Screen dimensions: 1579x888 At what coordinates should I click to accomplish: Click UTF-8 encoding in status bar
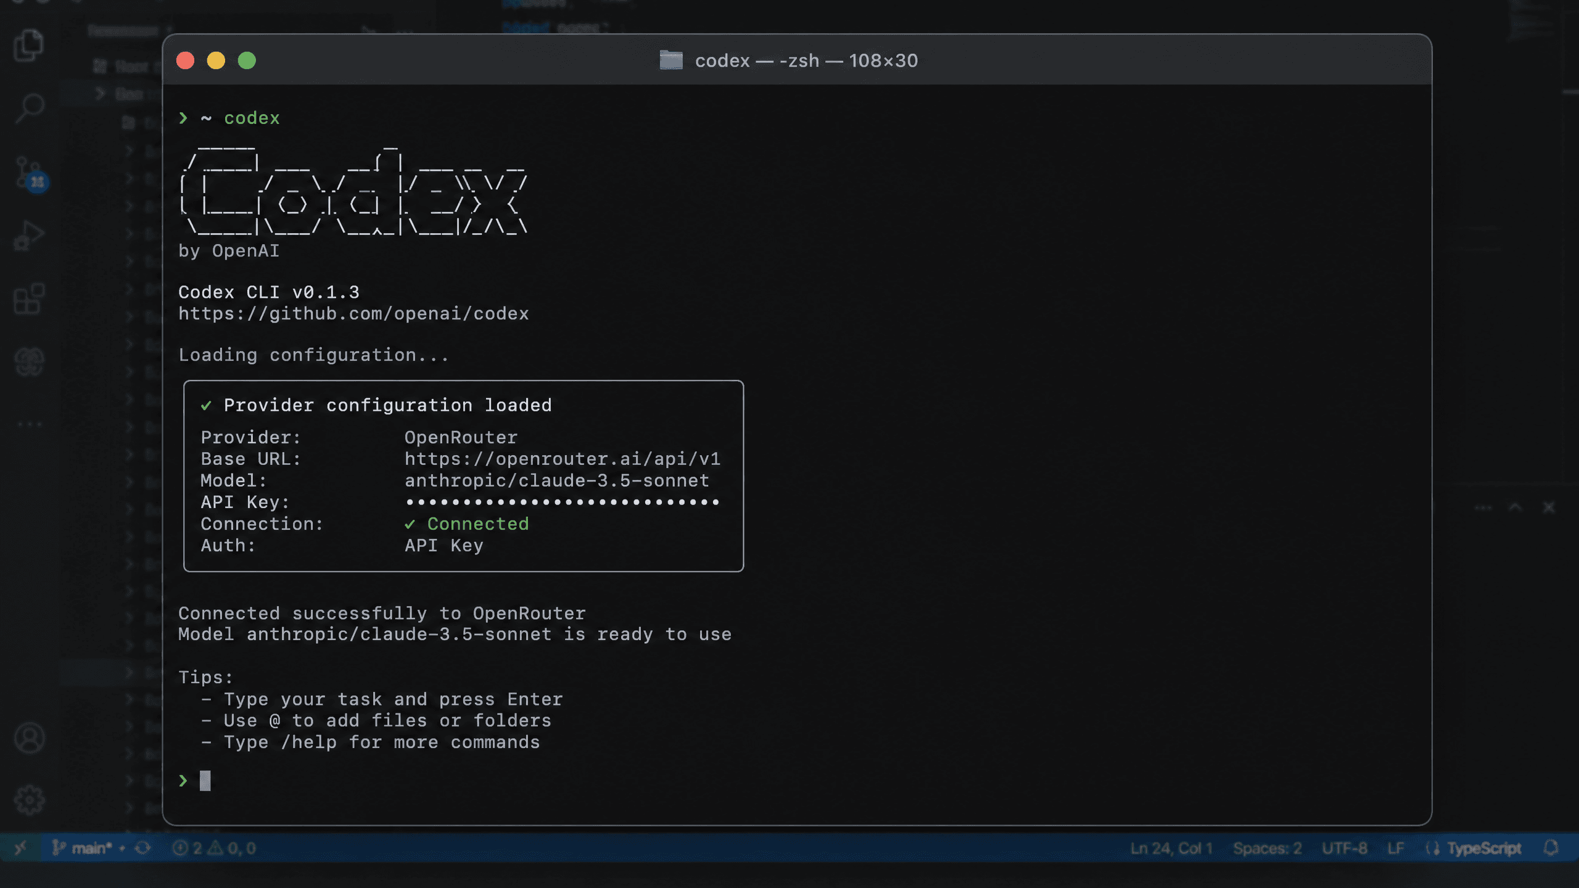[x=1344, y=848]
